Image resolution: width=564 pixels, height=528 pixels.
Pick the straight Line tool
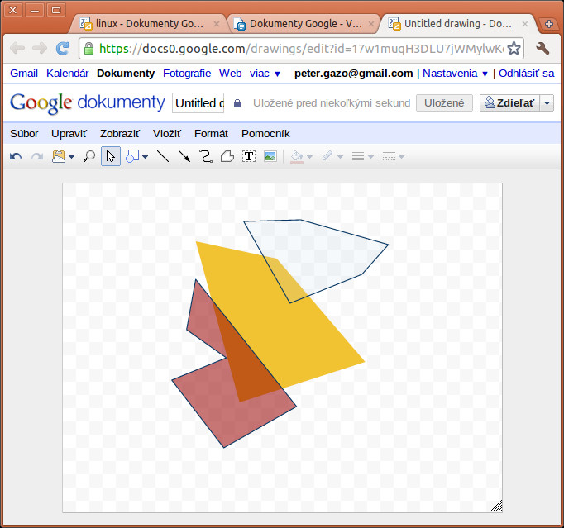click(163, 156)
